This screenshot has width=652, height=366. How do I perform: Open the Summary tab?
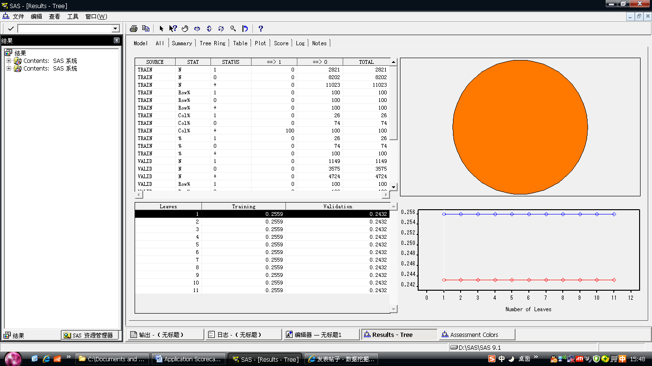coord(182,43)
